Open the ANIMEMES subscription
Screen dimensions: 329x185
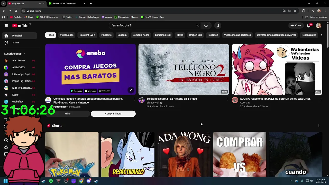pyautogui.click(x=20, y=67)
